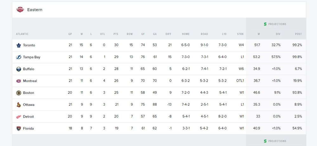Click the ATLANTIC division header
Image resolution: width=317 pixels, height=146 pixels.
click(x=22, y=34)
